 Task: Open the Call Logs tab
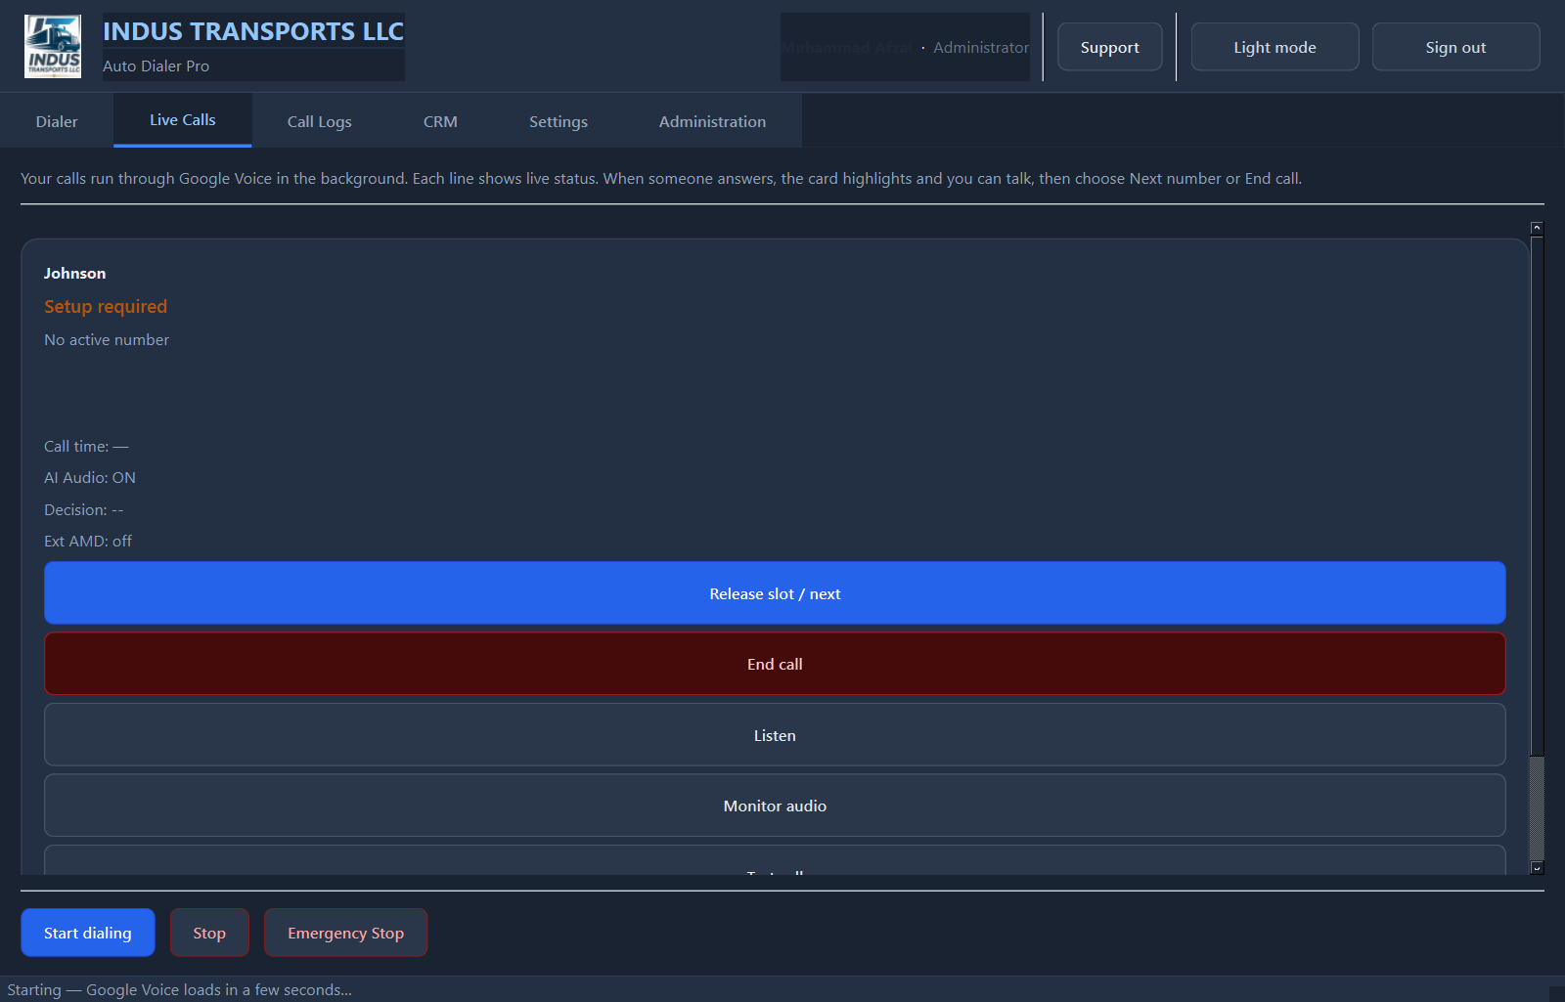319,121
